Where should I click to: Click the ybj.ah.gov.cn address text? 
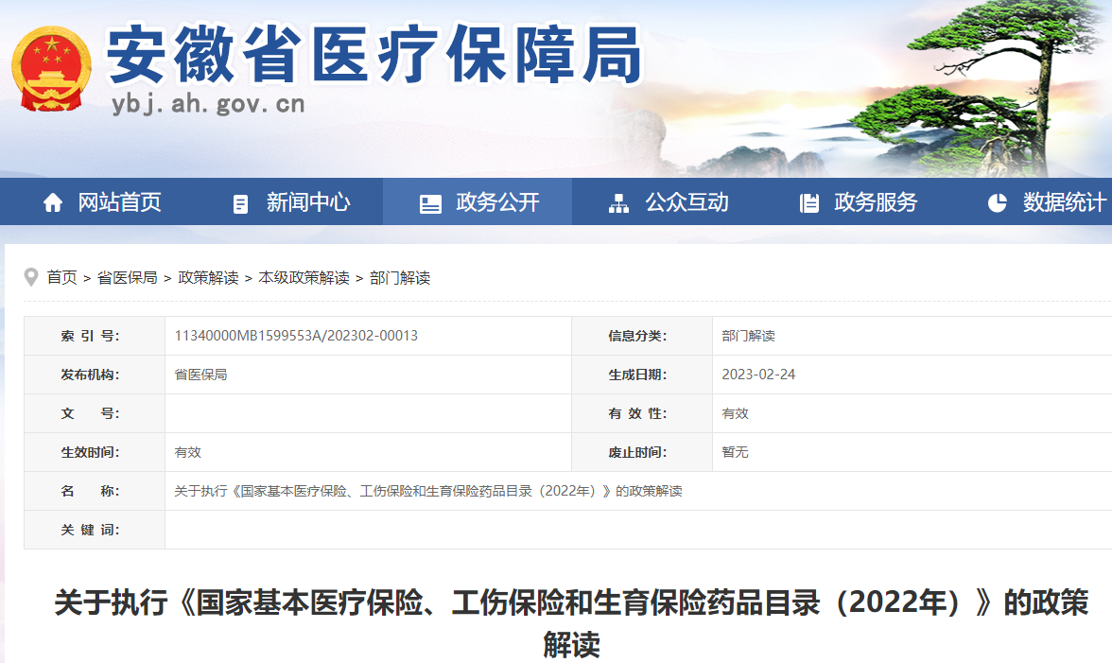pos(208,104)
